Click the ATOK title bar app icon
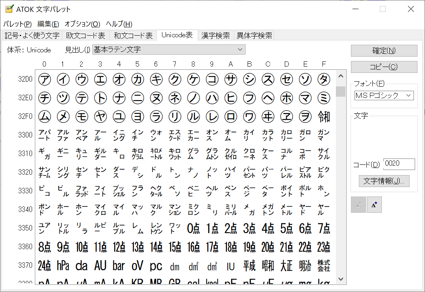 pyautogui.click(x=9, y=9)
